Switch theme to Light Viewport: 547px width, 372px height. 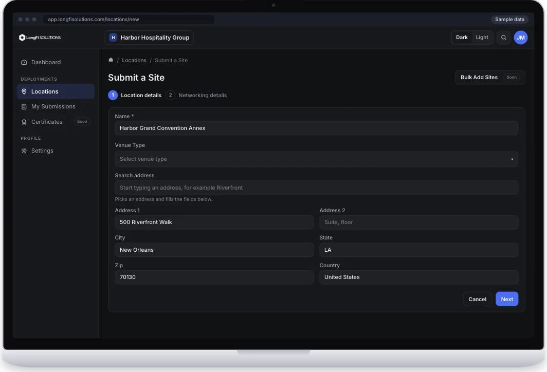(482, 38)
